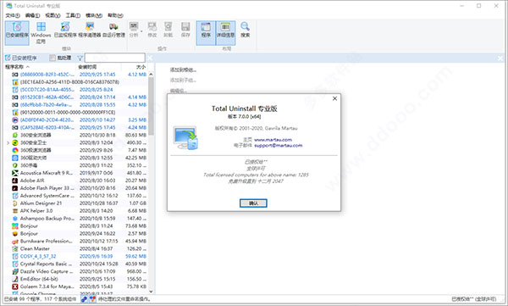Select the Clean Master row icon

coord(15,248)
